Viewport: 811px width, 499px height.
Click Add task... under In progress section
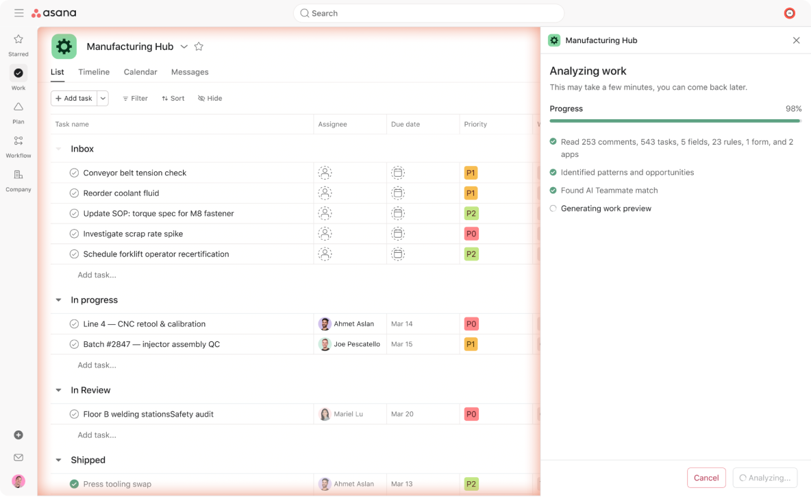pos(97,365)
